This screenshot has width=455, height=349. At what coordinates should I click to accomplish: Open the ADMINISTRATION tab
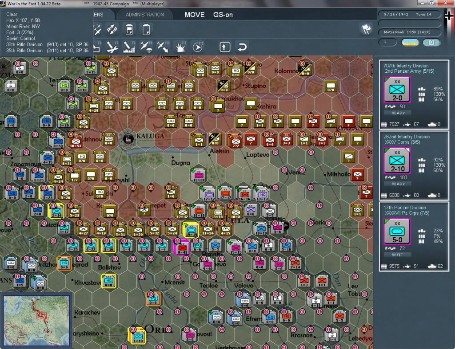coord(144,15)
